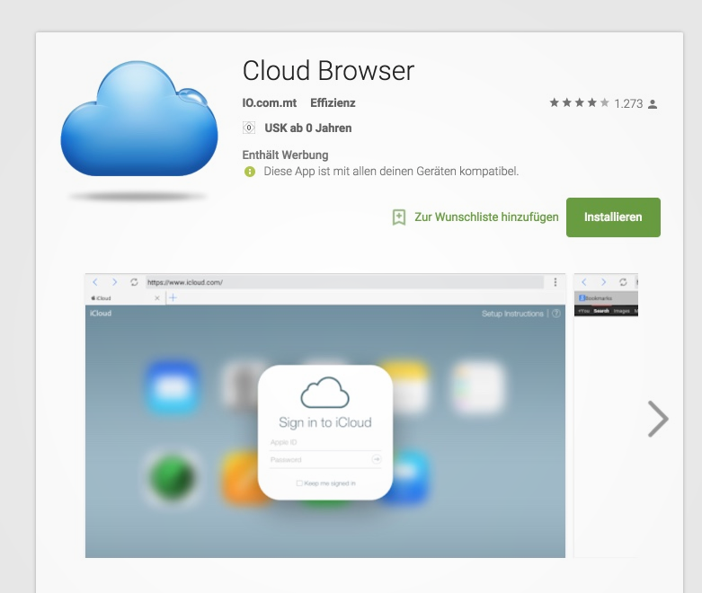The image size is (702, 593).
Task: Click the blurred yellow Notes icon
Action: click(x=407, y=387)
